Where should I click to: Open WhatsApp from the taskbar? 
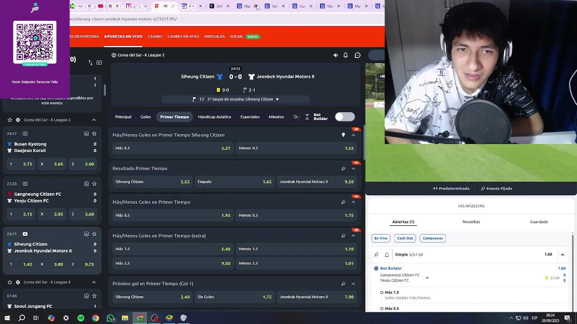click(x=110, y=318)
